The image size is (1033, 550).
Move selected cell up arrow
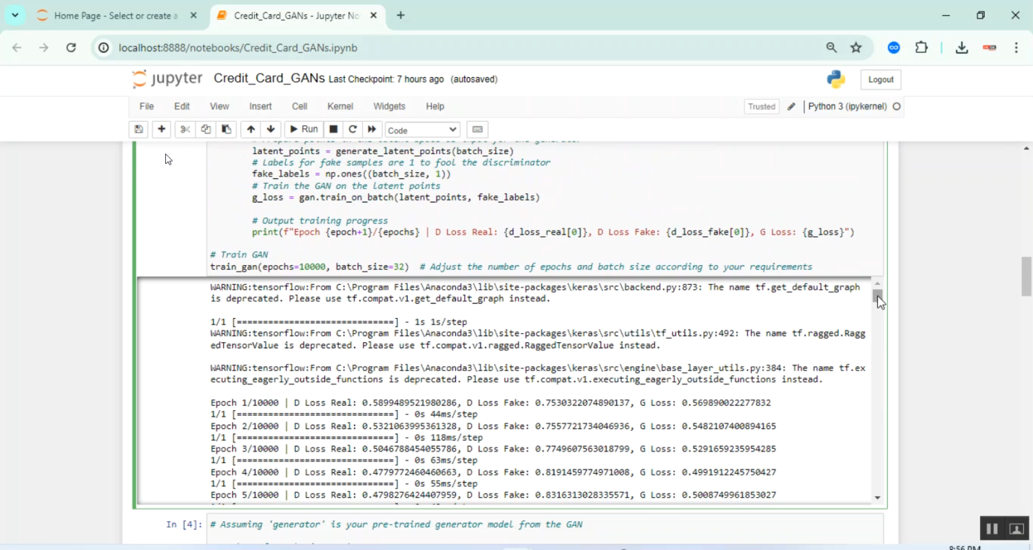(x=251, y=129)
